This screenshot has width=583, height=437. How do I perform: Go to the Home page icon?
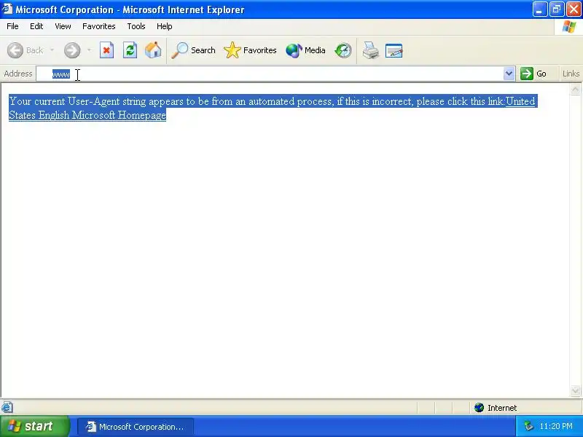[x=153, y=50]
